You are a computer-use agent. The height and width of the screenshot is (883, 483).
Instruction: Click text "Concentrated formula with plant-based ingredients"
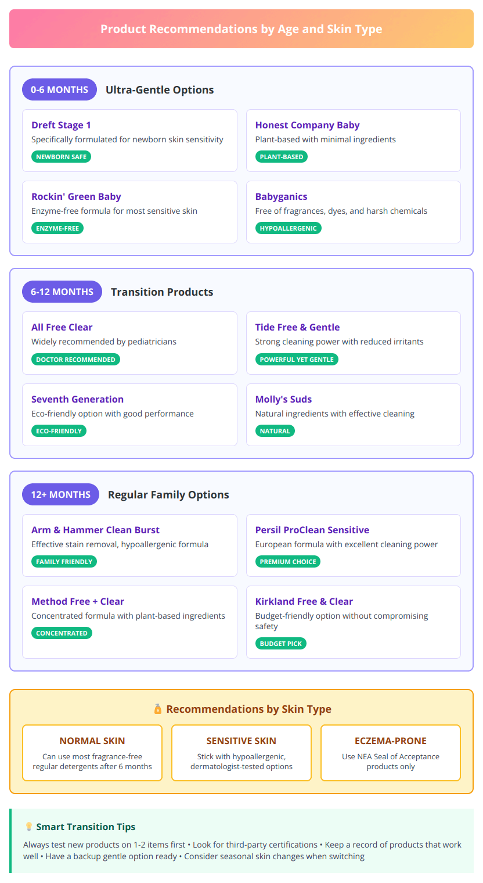(x=128, y=616)
